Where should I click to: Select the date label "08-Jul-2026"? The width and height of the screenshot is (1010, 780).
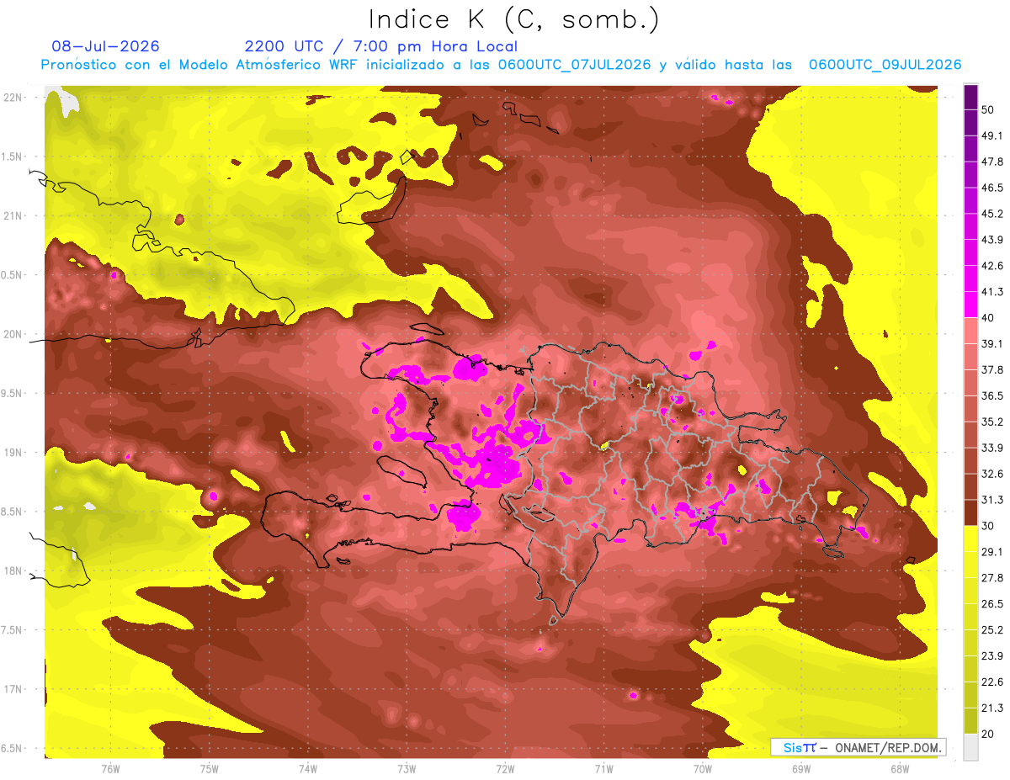point(105,46)
